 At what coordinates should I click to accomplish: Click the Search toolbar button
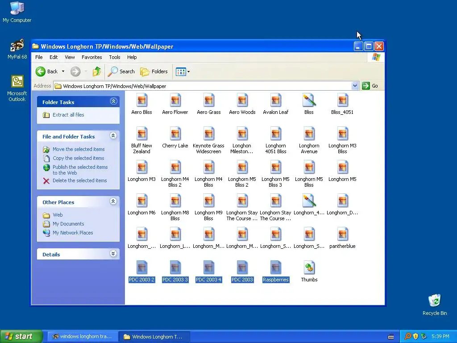pos(121,71)
